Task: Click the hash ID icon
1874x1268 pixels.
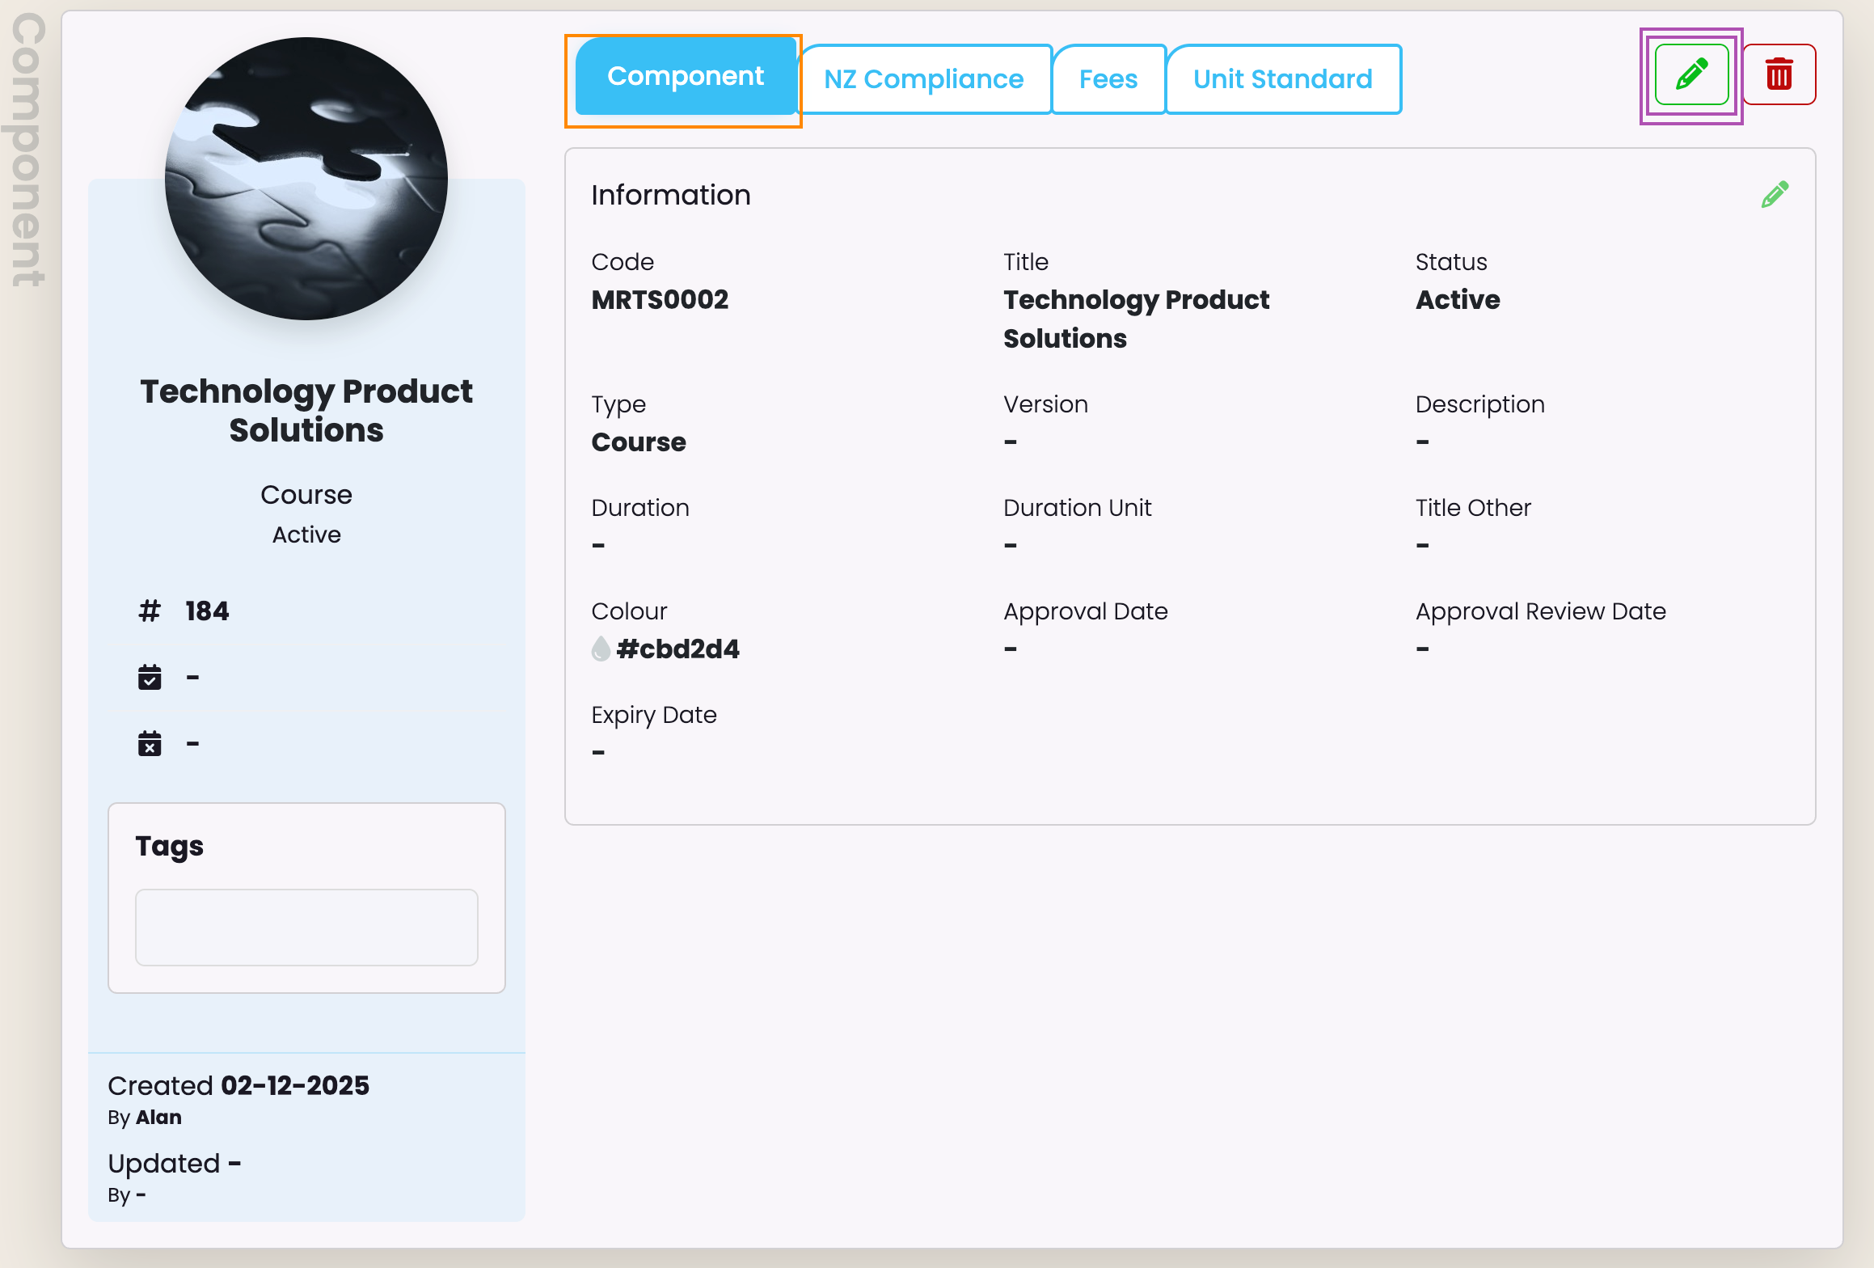Action: pos(150,611)
